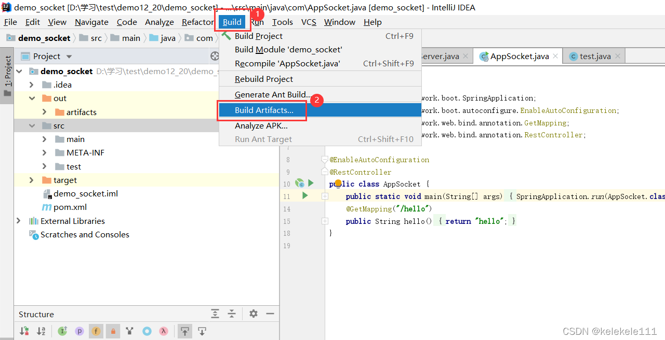Click run gutter arrow for main method
This screenshot has width=665, height=340.
pyautogui.click(x=305, y=195)
